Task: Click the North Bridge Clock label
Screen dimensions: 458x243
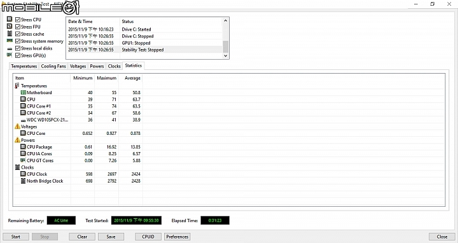Action: pos(45,181)
